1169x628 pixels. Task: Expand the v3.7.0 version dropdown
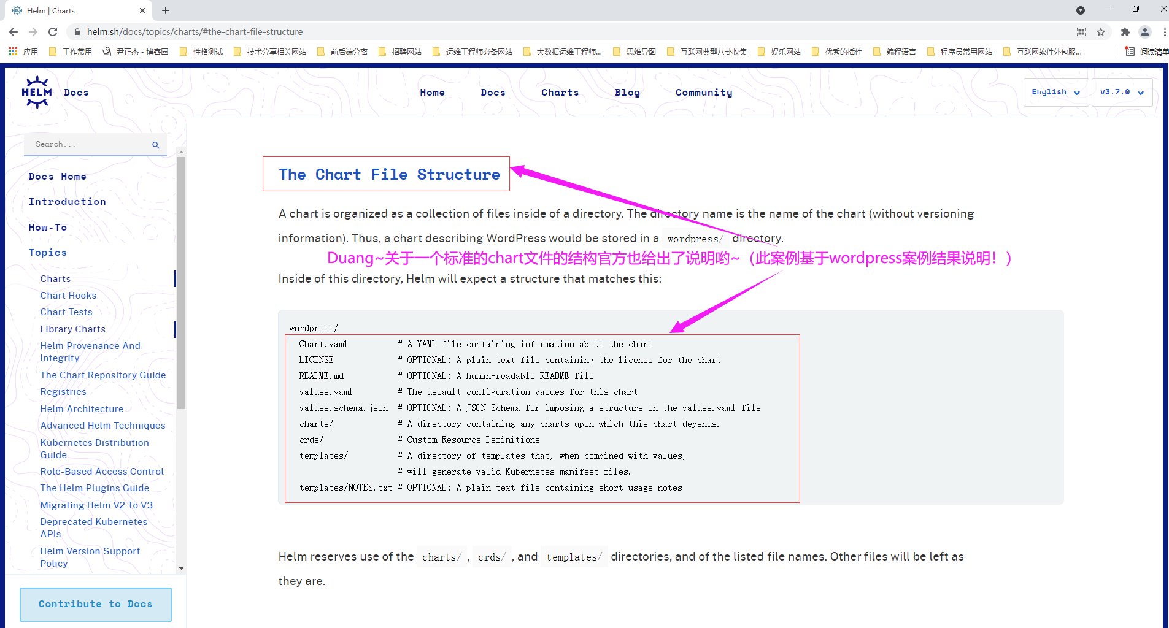1122,92
